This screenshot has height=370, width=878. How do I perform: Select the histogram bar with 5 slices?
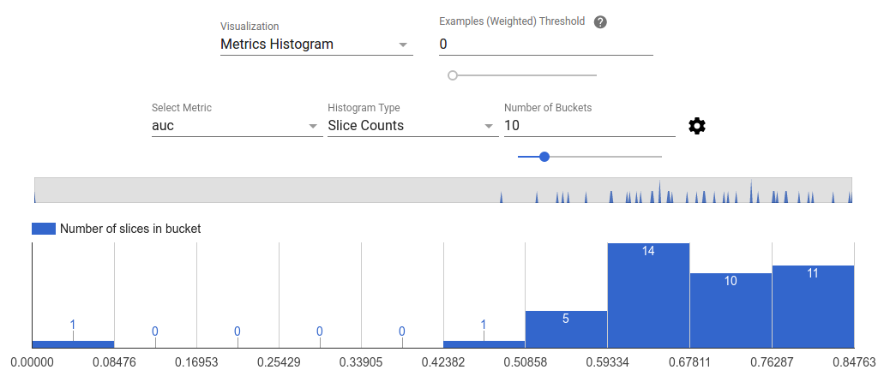click(x=566, y=329)
